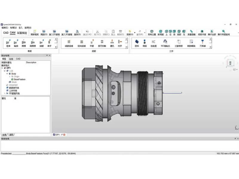Expand the milling (銑削) gallery more arrow
The image size is (239, 179).
(126, 47)
